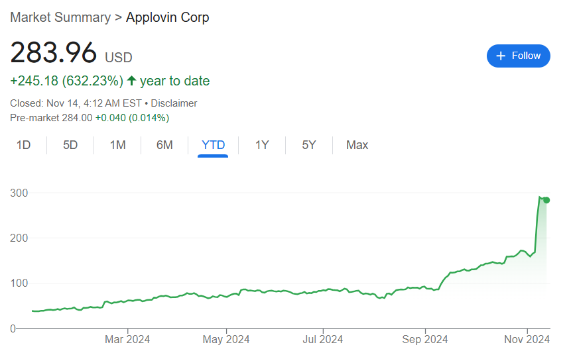The width and height of the screenshot is (569, 353).
Task: Click the Sep 2024 axis label
Action: [426, 340]
